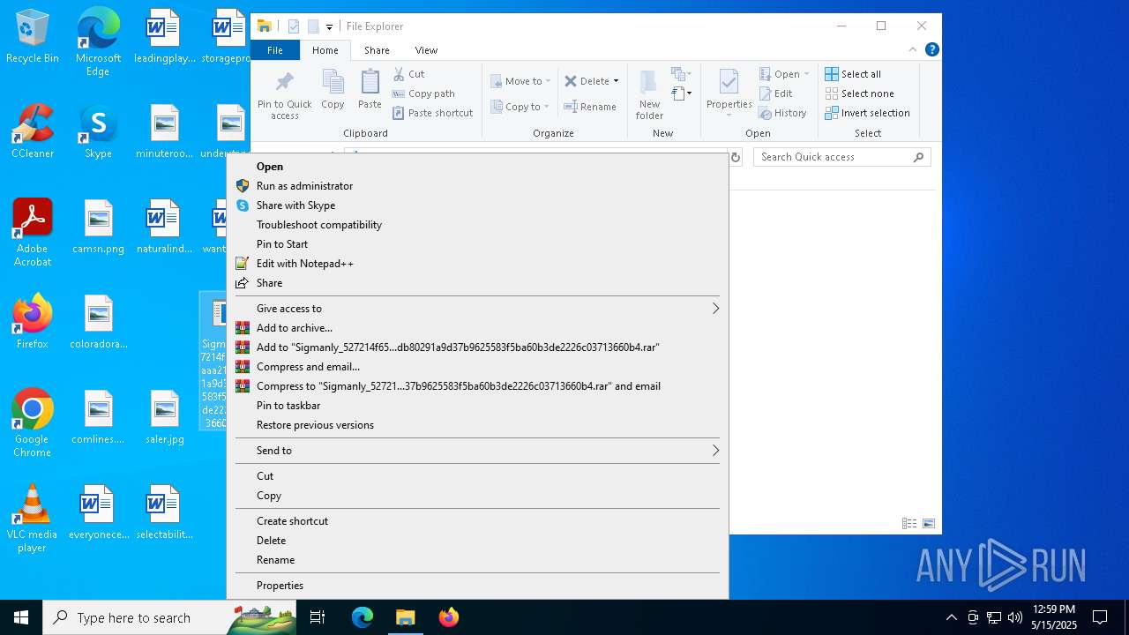Click Cut in the ribbon

[x=408, y=74]
